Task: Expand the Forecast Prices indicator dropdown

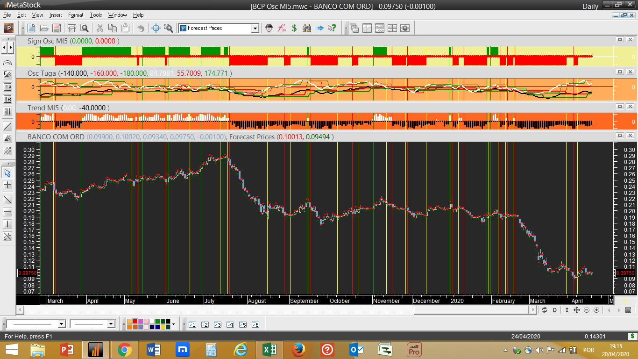Action: pos(255,28)
